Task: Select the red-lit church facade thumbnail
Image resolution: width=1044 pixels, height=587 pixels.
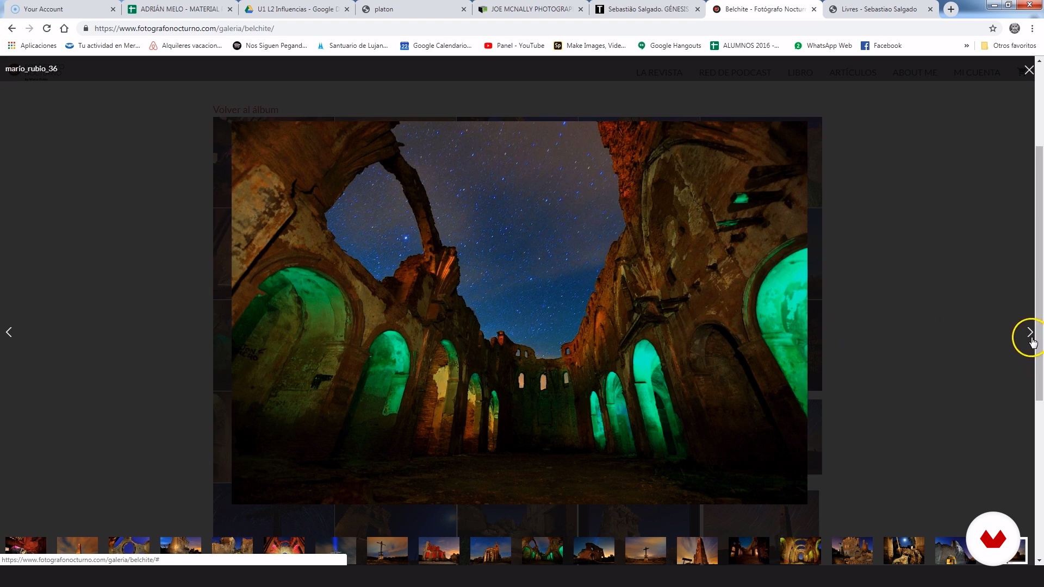Action: click(x=439, y=551)
